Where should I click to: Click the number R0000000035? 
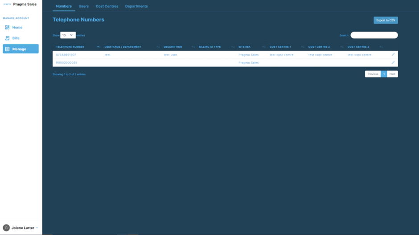click(x=66, y=63)
